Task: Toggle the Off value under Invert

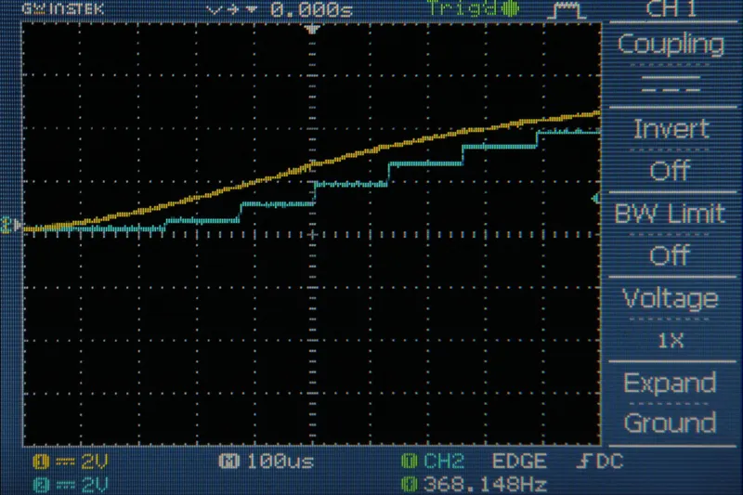Action: [671, 170]
